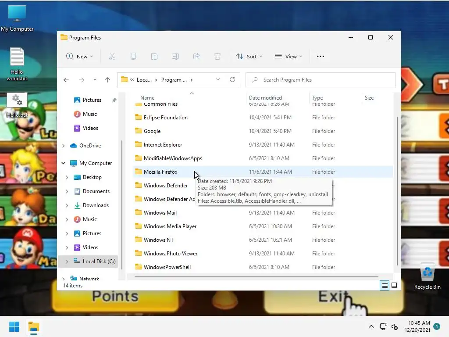Click the file list horizontal scrollbar
The image size is (449, 337).
click(x=256, y=277)
